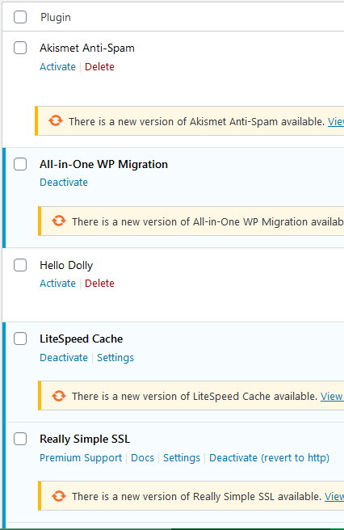344x530 pixels.
Task: Activate the Akismet Anti-Spam plugin
Action: [58, 66]
